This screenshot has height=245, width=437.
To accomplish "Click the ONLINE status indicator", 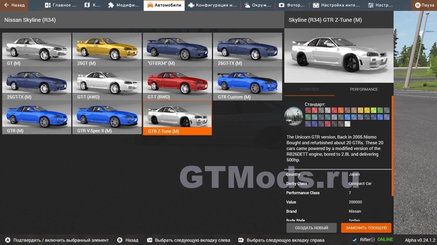I will pyautogui.click(x=385, y=240).
